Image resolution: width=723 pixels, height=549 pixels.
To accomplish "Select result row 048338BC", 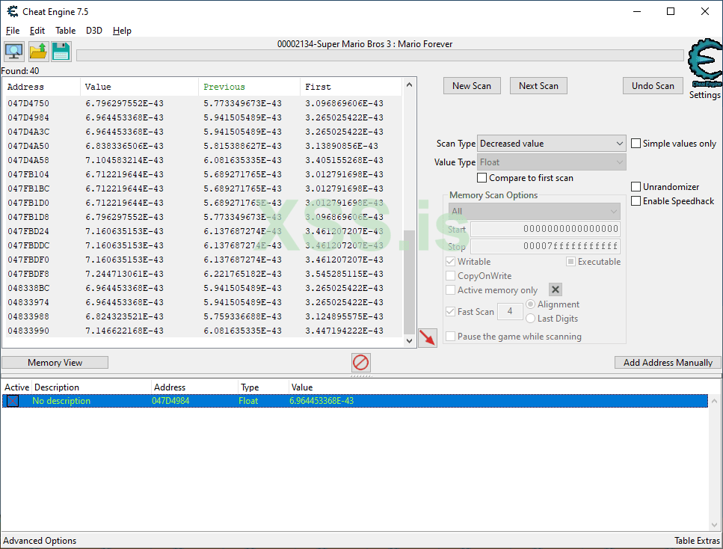I will 203,288.
